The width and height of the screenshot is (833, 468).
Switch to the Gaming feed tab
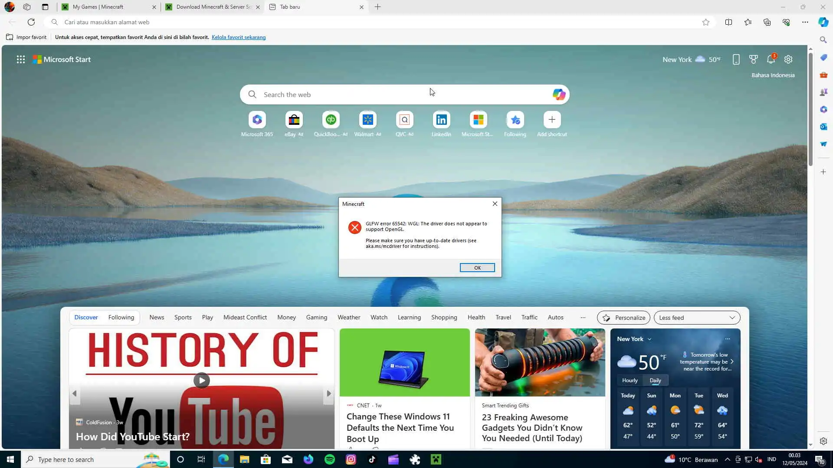click(x=316, y=318)
